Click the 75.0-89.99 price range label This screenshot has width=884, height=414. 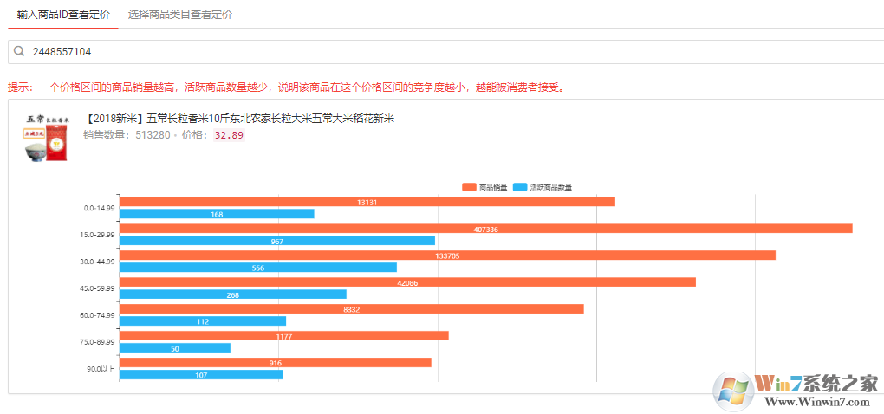(x=98, y=342)
